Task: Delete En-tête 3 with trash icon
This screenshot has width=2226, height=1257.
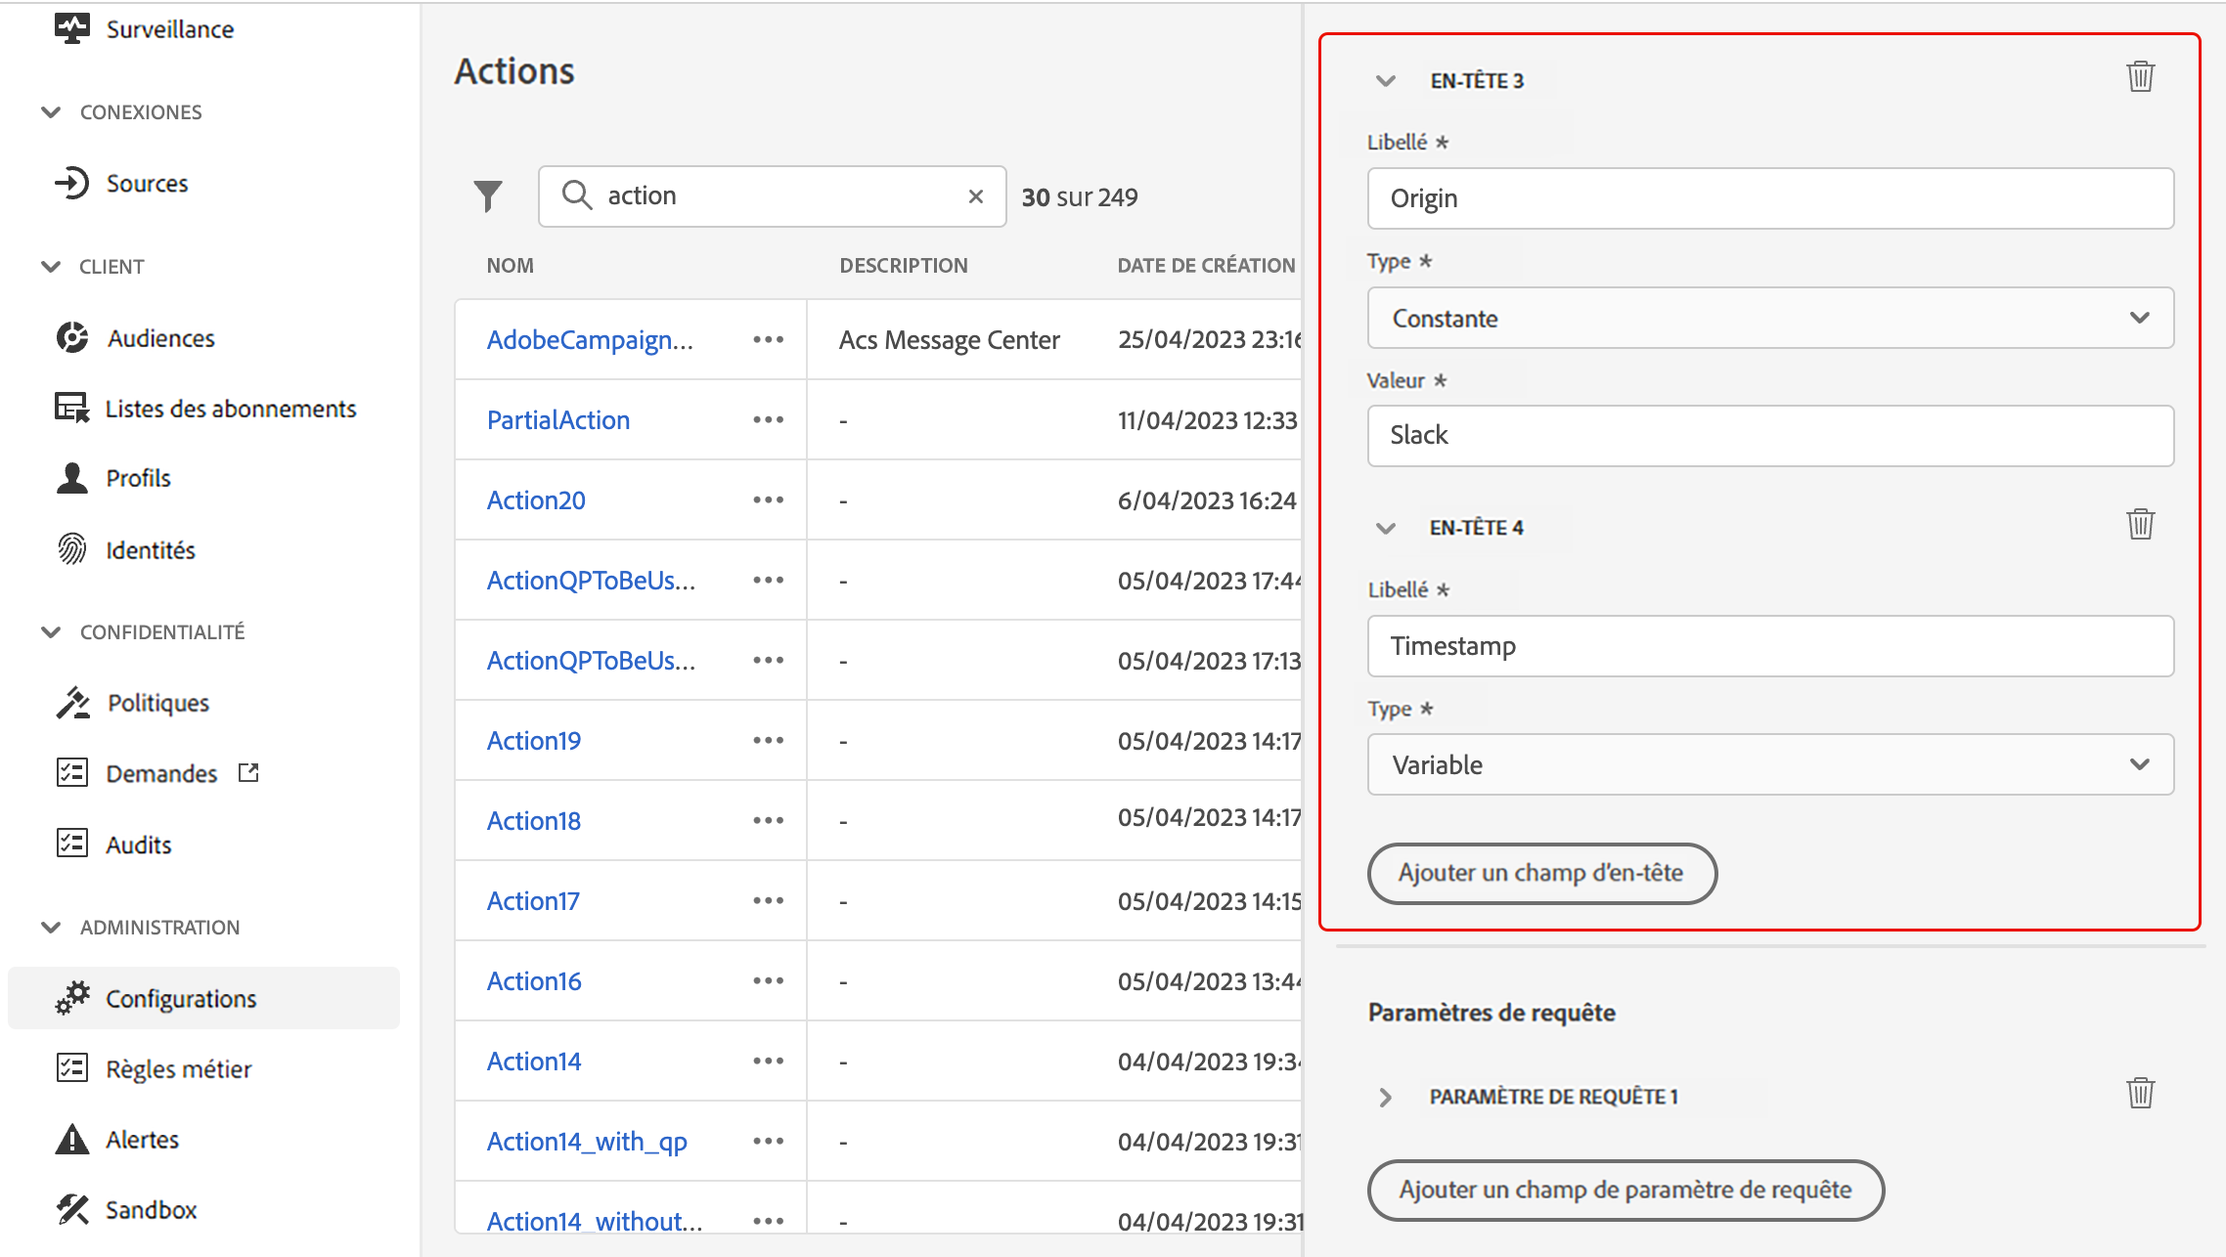Action: coord(2140,77)
